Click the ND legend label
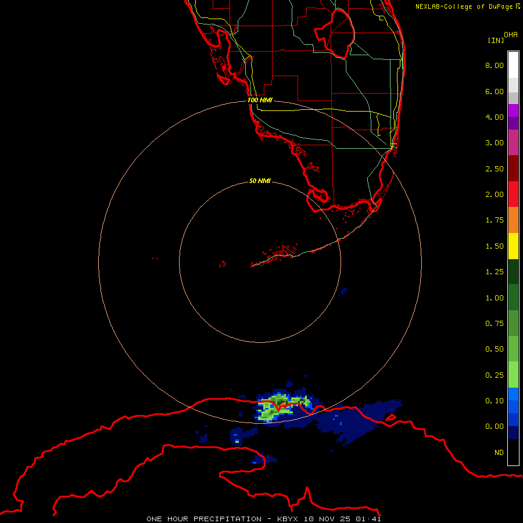The width and height of the screenshot is (523, 523). point(499,453)
